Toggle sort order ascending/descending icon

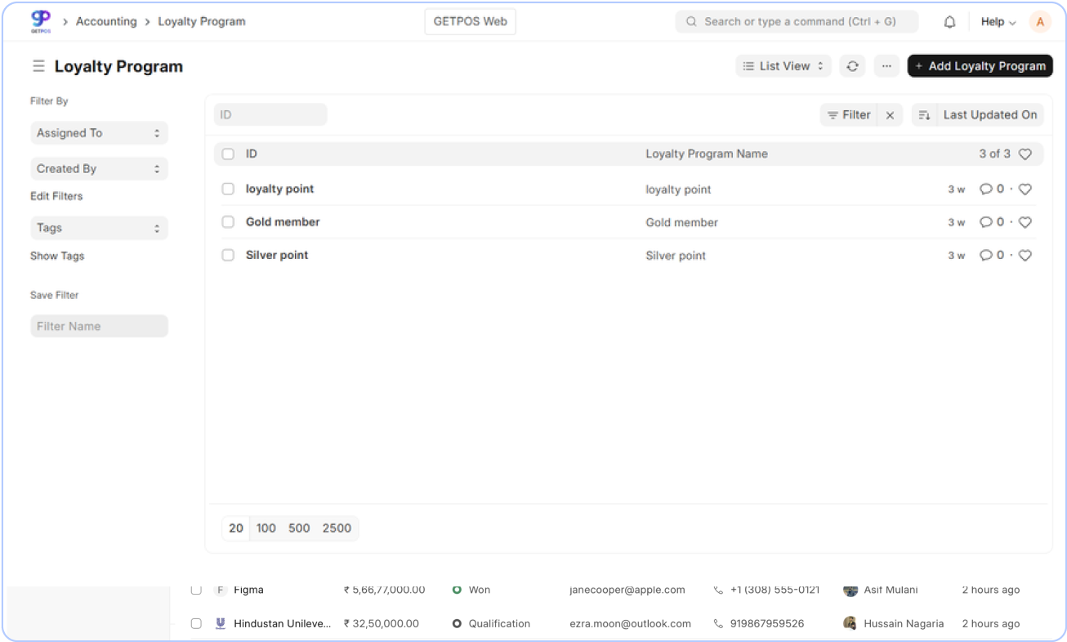[923, 115]
